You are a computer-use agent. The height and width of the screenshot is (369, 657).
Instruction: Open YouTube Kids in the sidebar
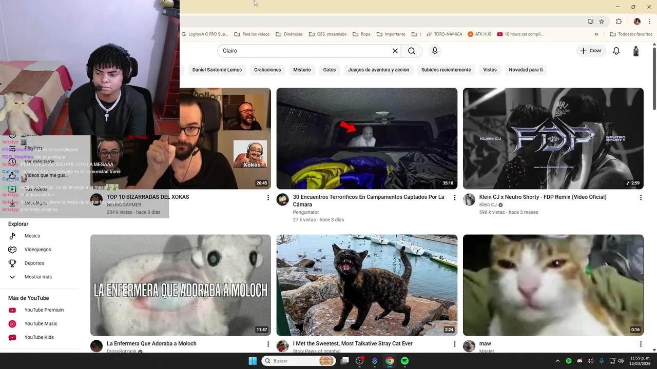pyautogui.click(x=39, y=337)
